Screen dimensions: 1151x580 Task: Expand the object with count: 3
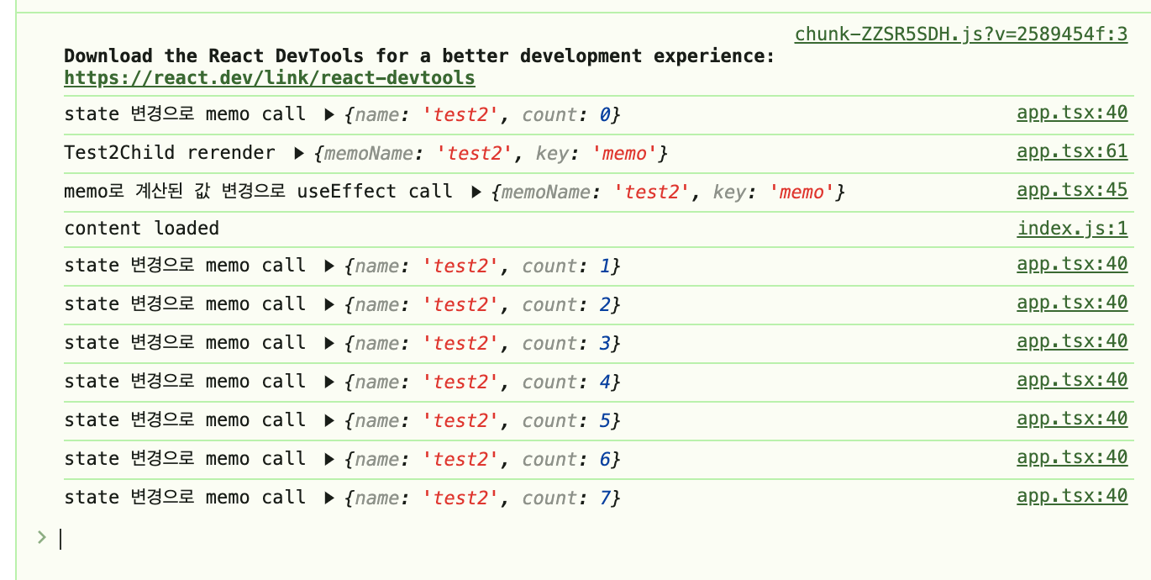(x=330, y=343)
